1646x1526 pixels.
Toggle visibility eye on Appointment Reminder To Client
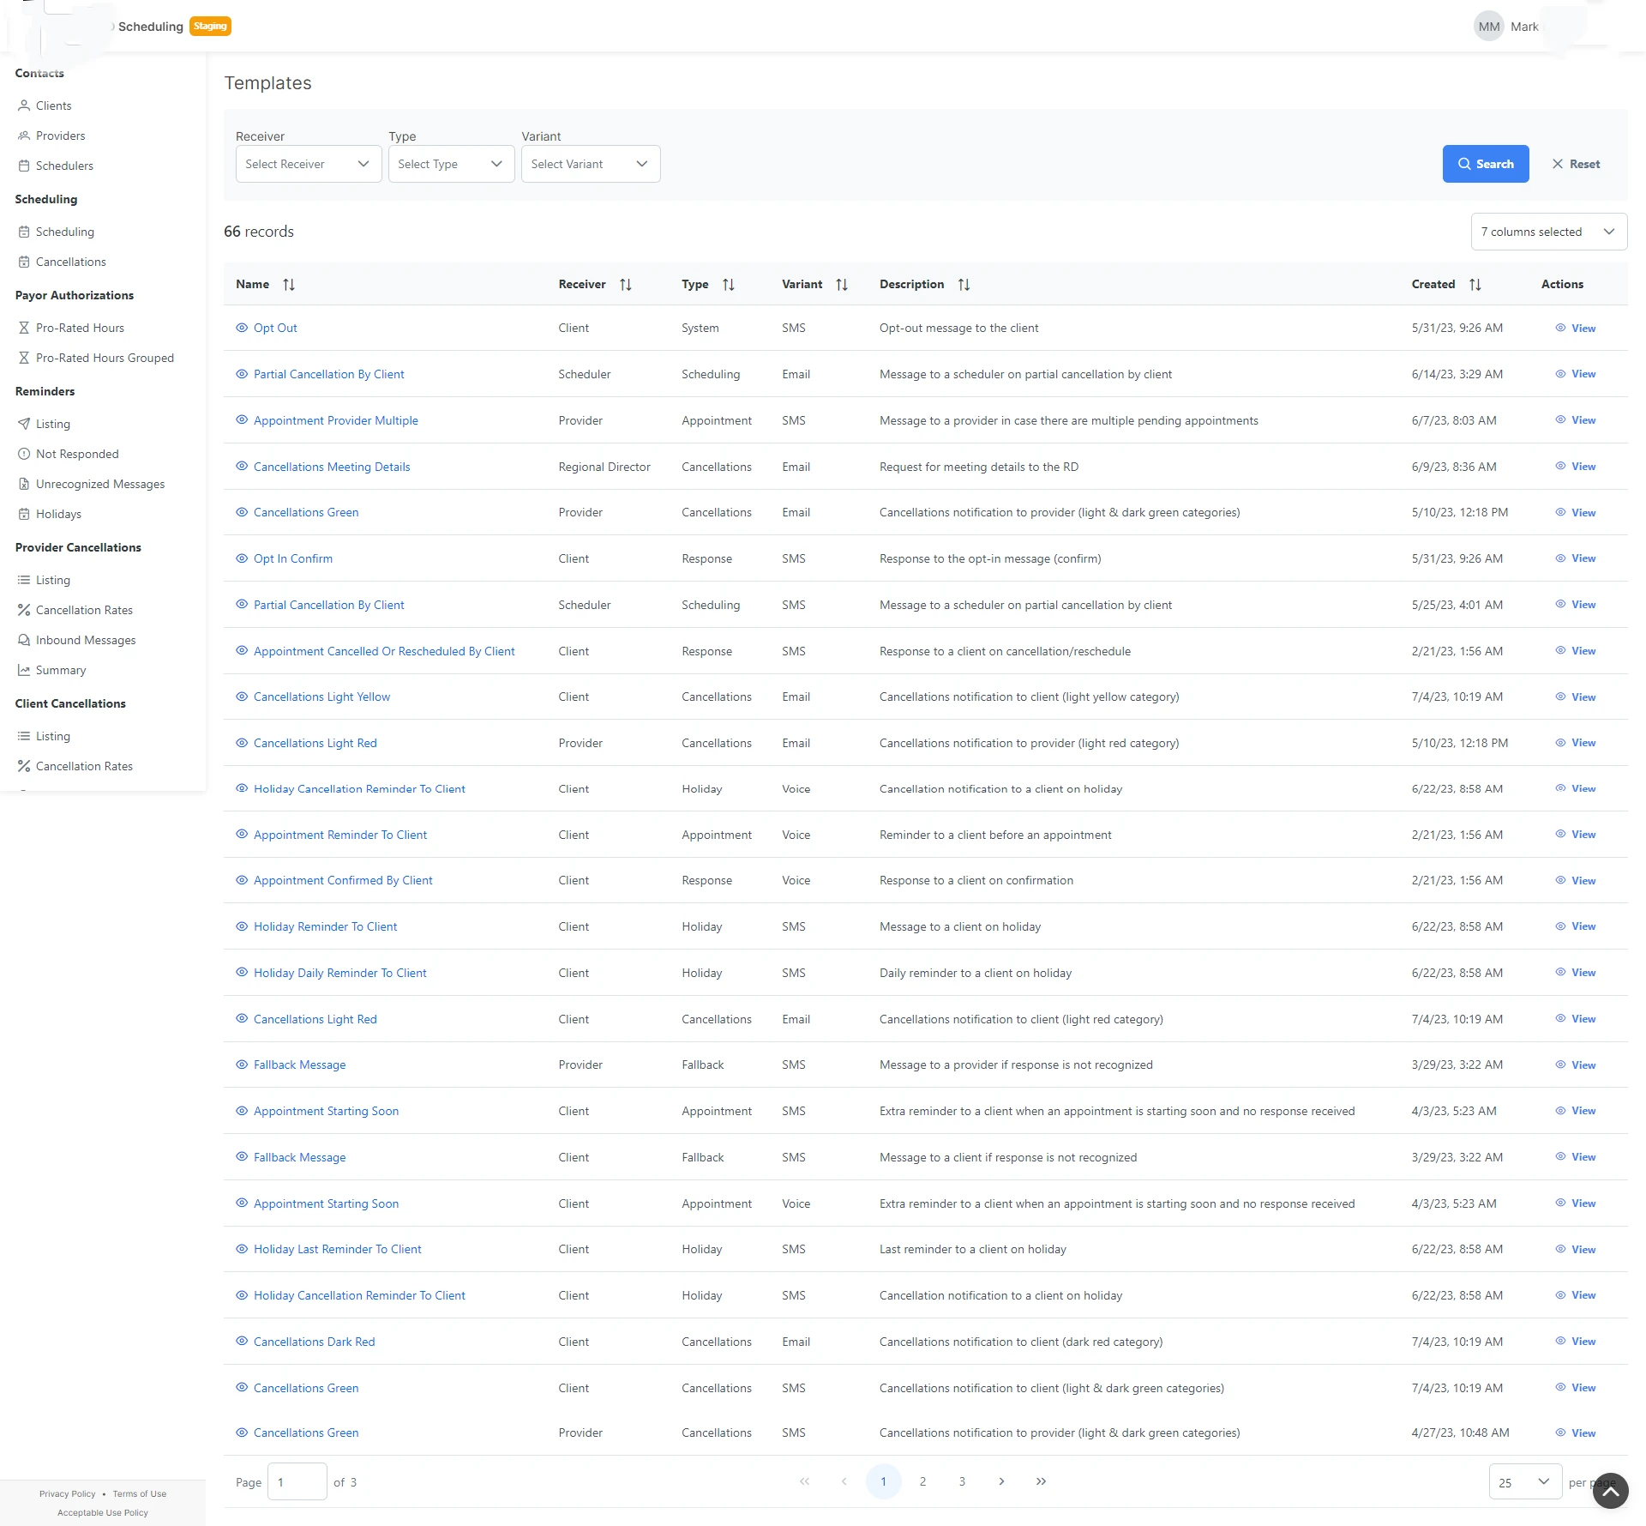click(239, 833)
